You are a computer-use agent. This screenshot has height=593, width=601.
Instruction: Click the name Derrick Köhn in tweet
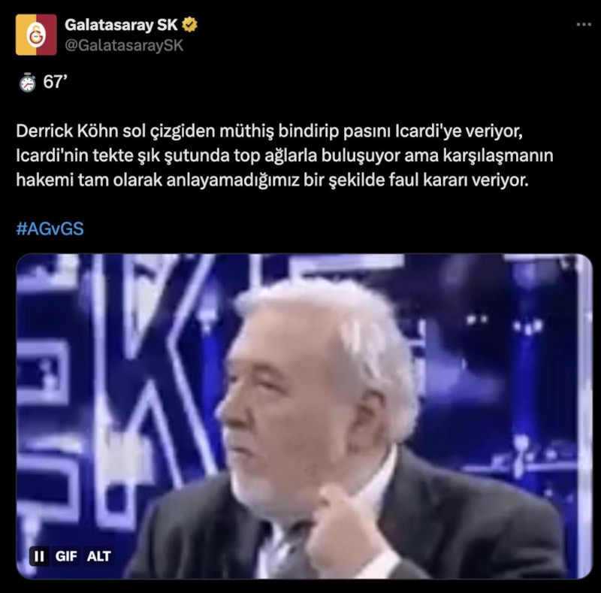tap(67, 132)
